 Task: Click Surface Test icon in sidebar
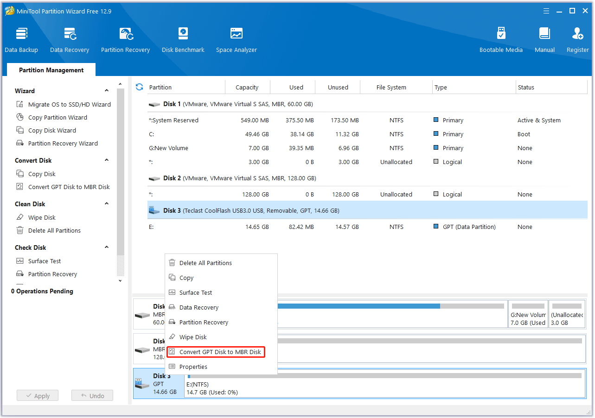coord(20,261)
